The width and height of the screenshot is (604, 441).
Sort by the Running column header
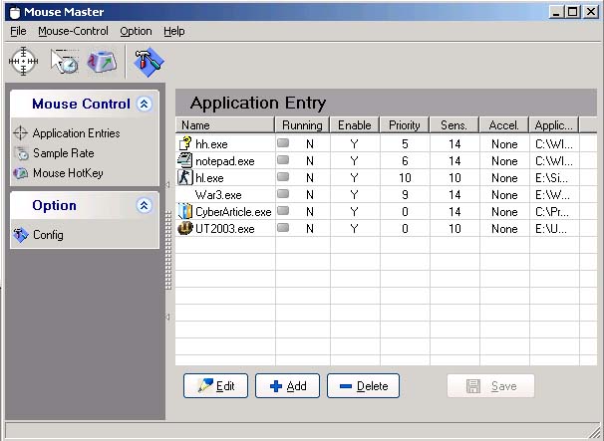click(302, 125)
